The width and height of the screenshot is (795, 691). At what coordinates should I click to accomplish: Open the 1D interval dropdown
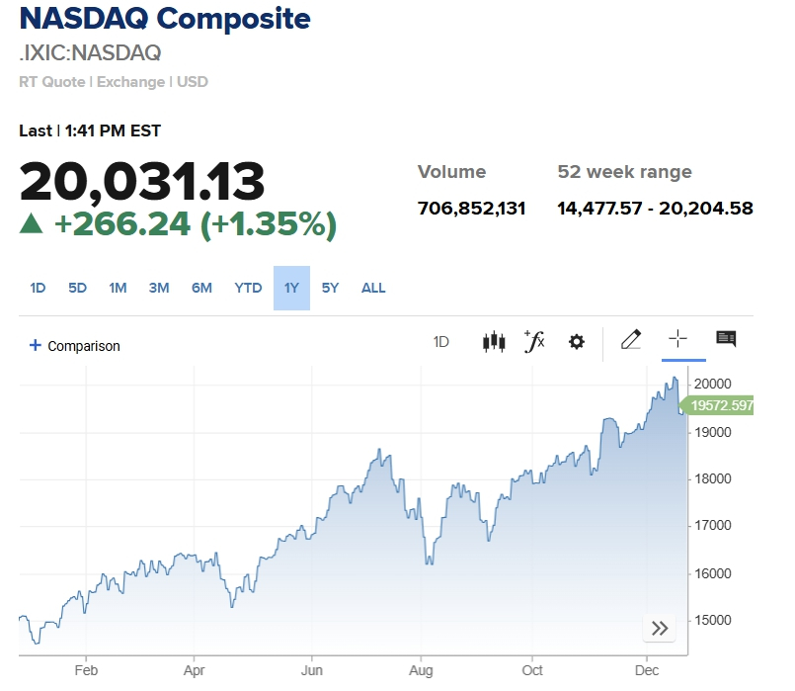441,342
